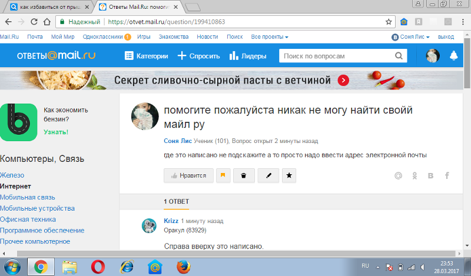Launch Internet Explorer from taskbar

pyautogui.click(x=127, y=267)
